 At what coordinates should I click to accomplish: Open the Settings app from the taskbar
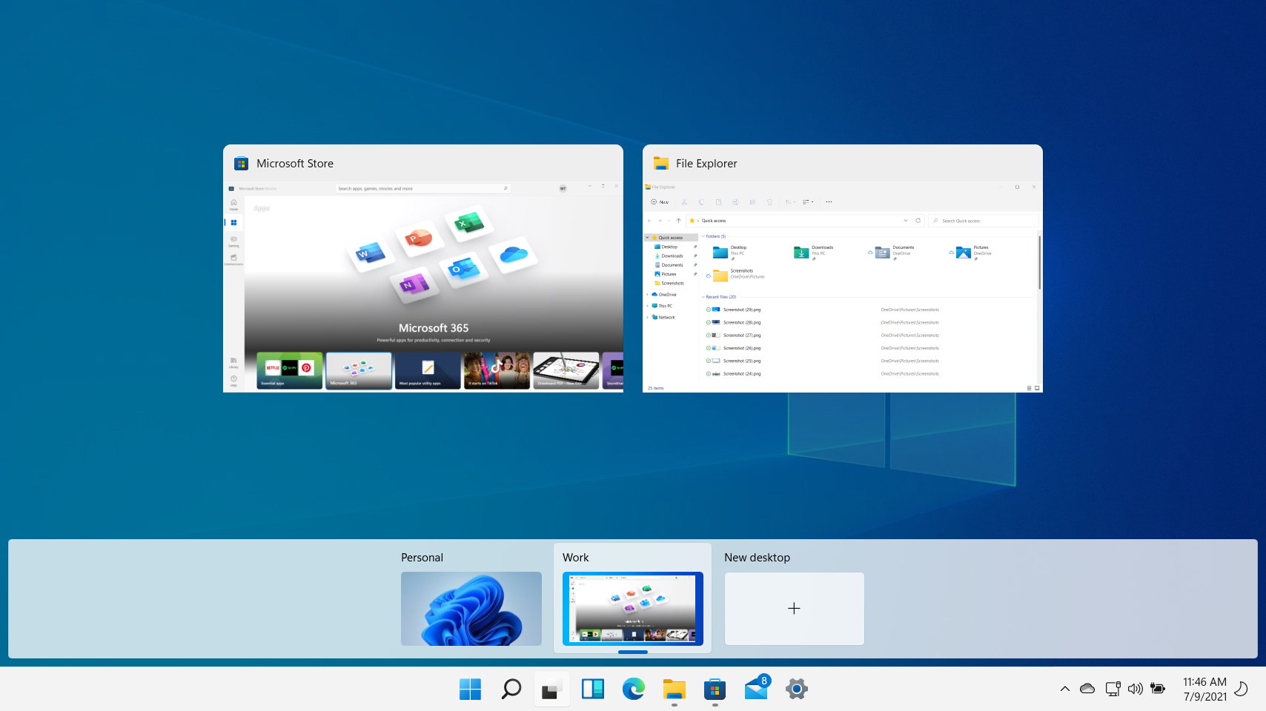tap(797, 689)
